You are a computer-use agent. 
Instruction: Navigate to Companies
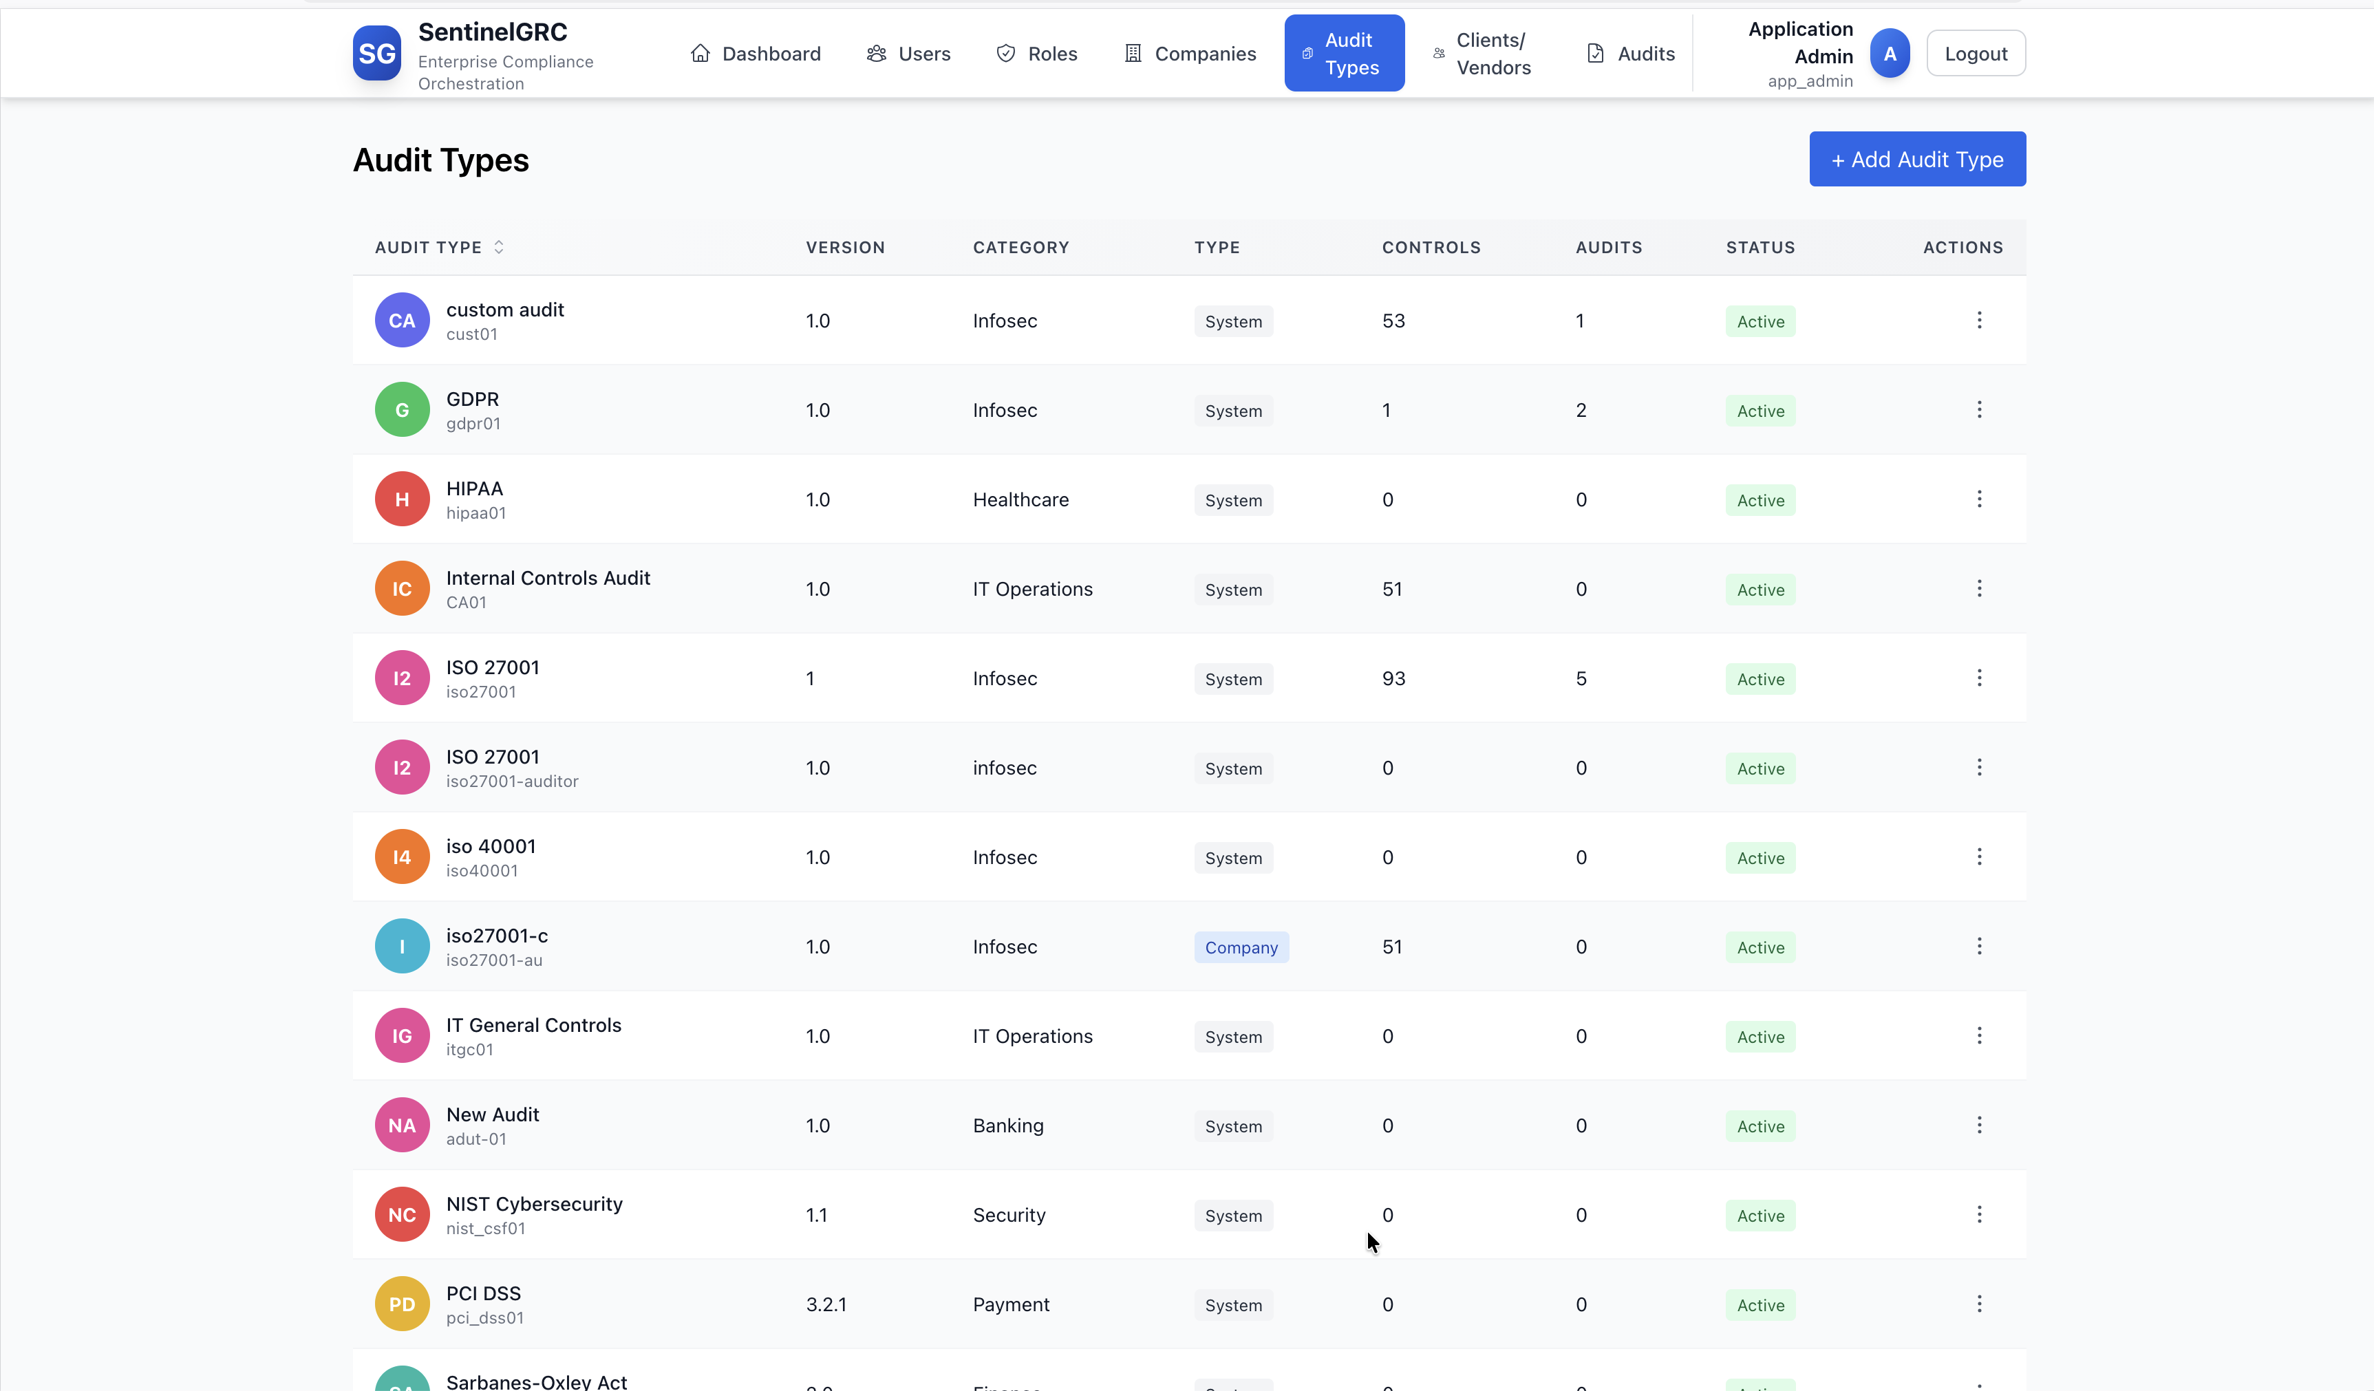[x=1190, y=54]
